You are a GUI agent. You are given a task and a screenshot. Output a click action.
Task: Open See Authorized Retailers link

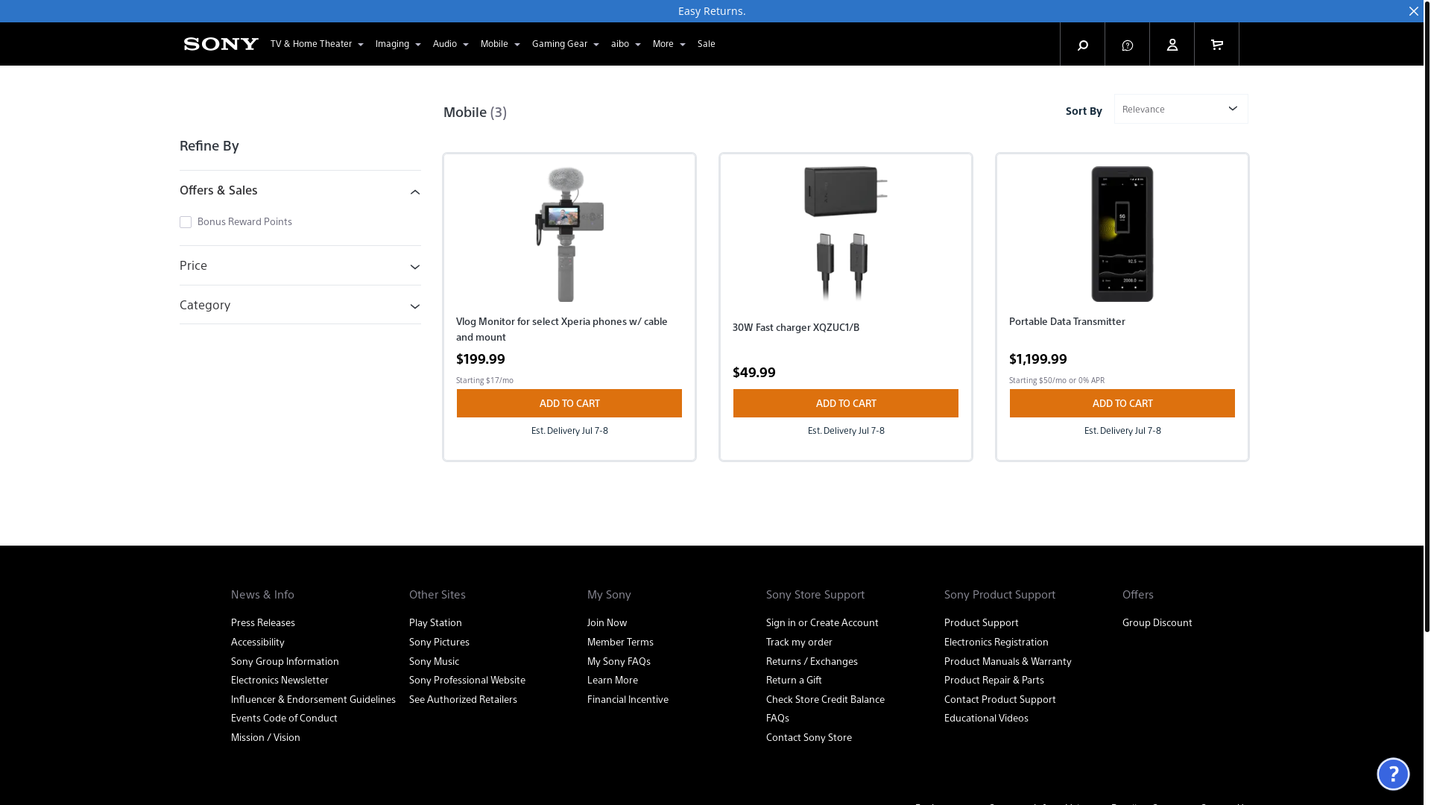click(463, 700)
